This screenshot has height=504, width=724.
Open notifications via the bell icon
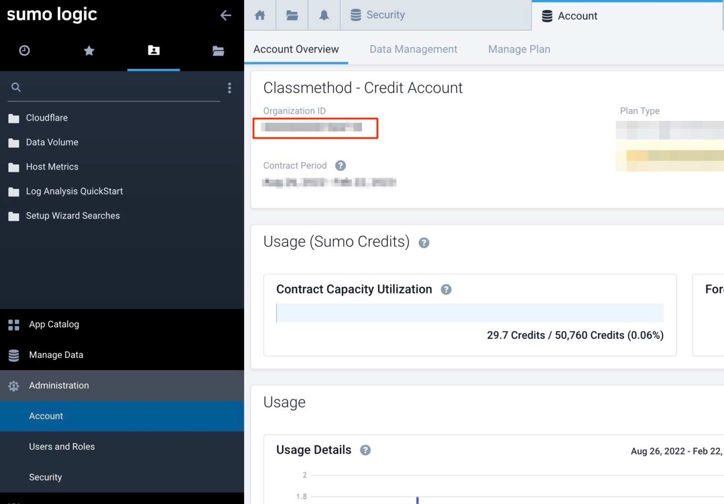pos(324,15)
